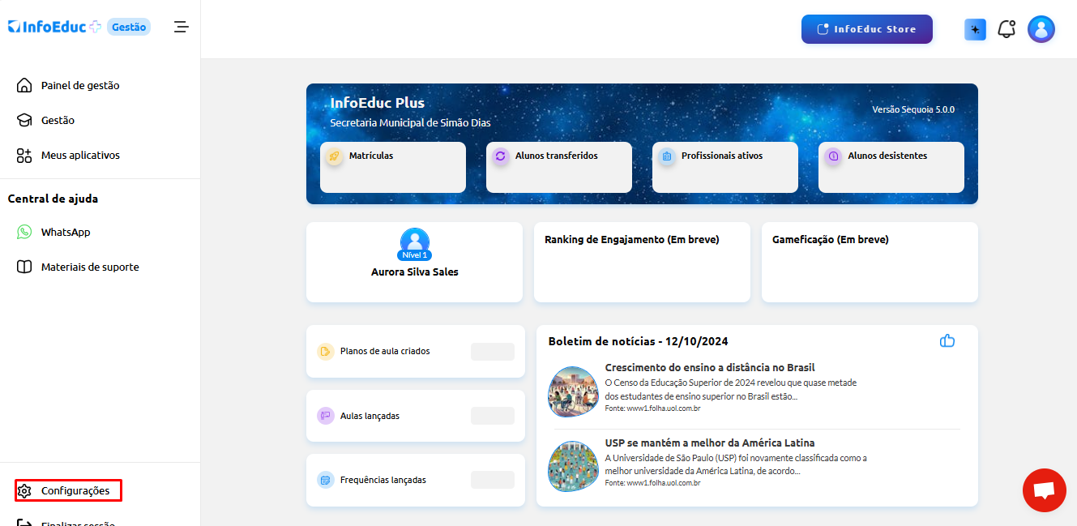This screenshot has height=526, width=1077.
Task: Click the Alunos desistentes icon
Action: [833, 156]
